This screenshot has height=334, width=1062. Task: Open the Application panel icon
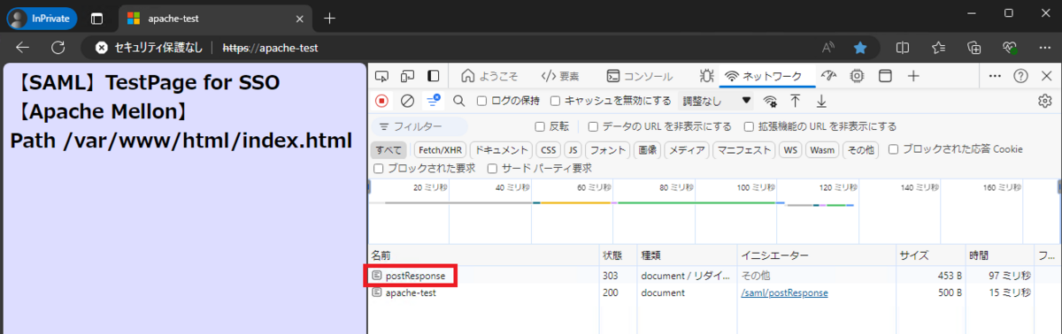(x=884, y=76)
